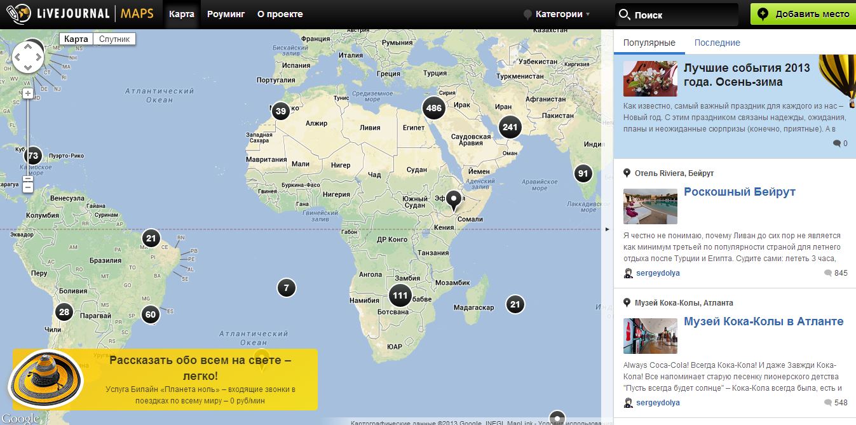Open the cluster marker showing 7
This screenshot has height=425, width=856.
pyautogui.click(x=287, y=288)
